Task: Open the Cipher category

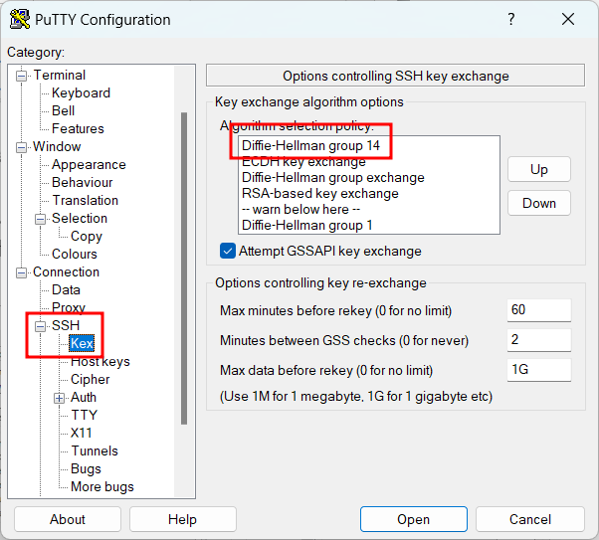Action: (90, 379)
